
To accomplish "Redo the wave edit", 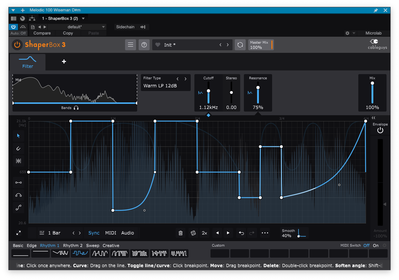I will coord(252,233).
